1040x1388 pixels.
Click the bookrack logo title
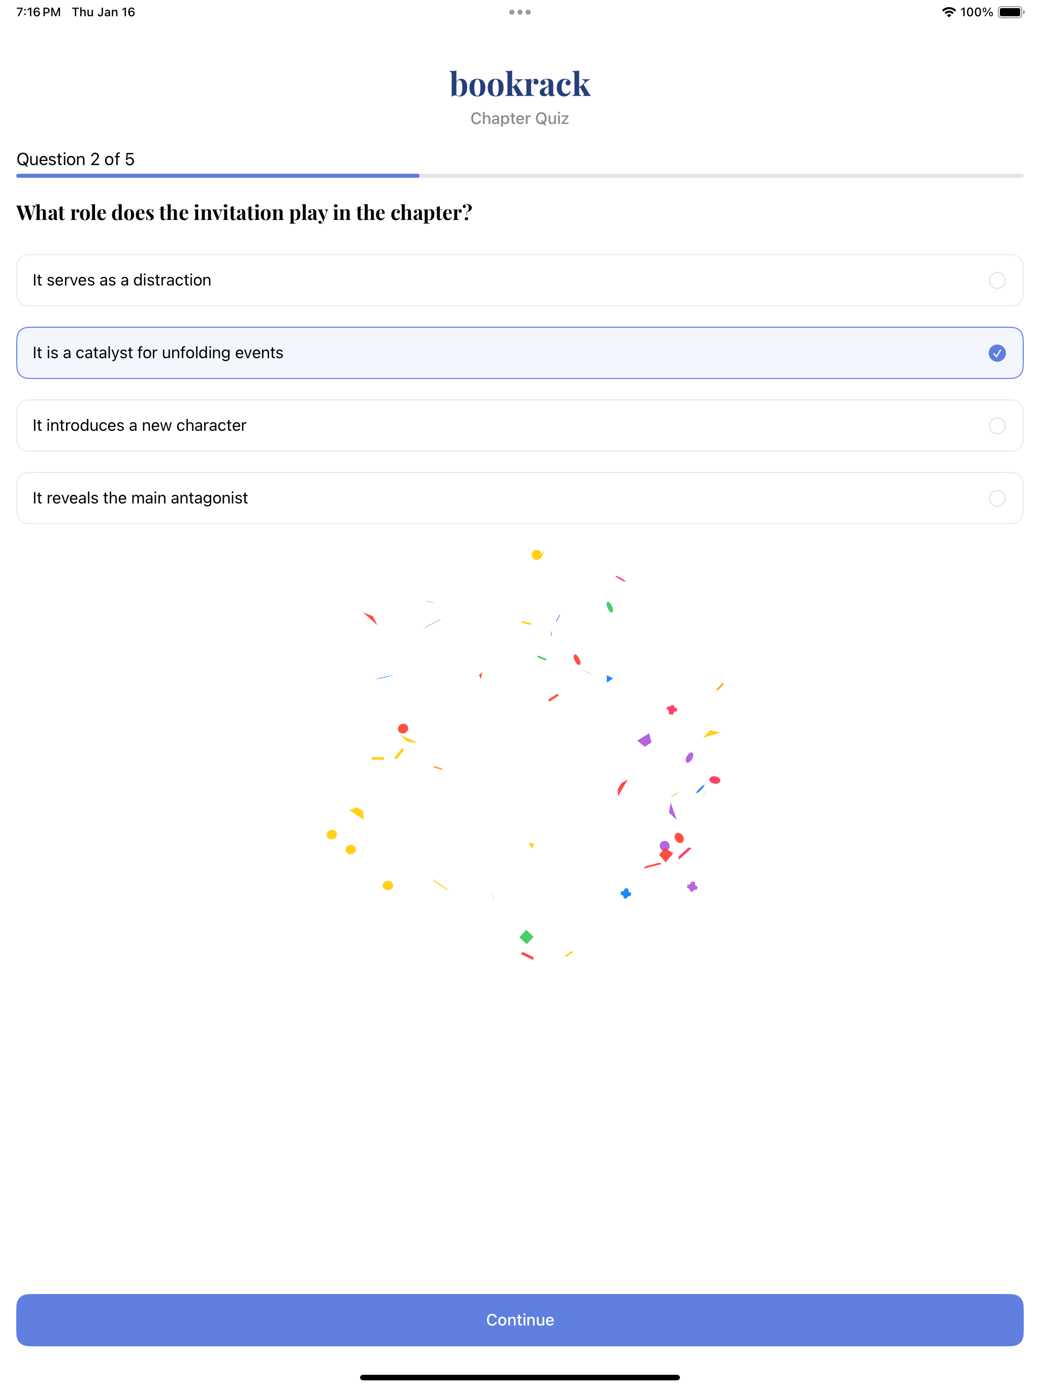519,84
